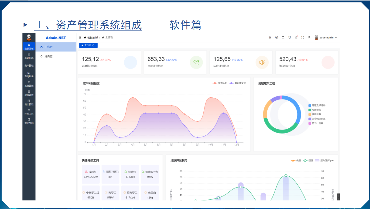Click the sidebar avatar logo
The height and width of the screenshot is (209, 370).
(x=29, y=37)
